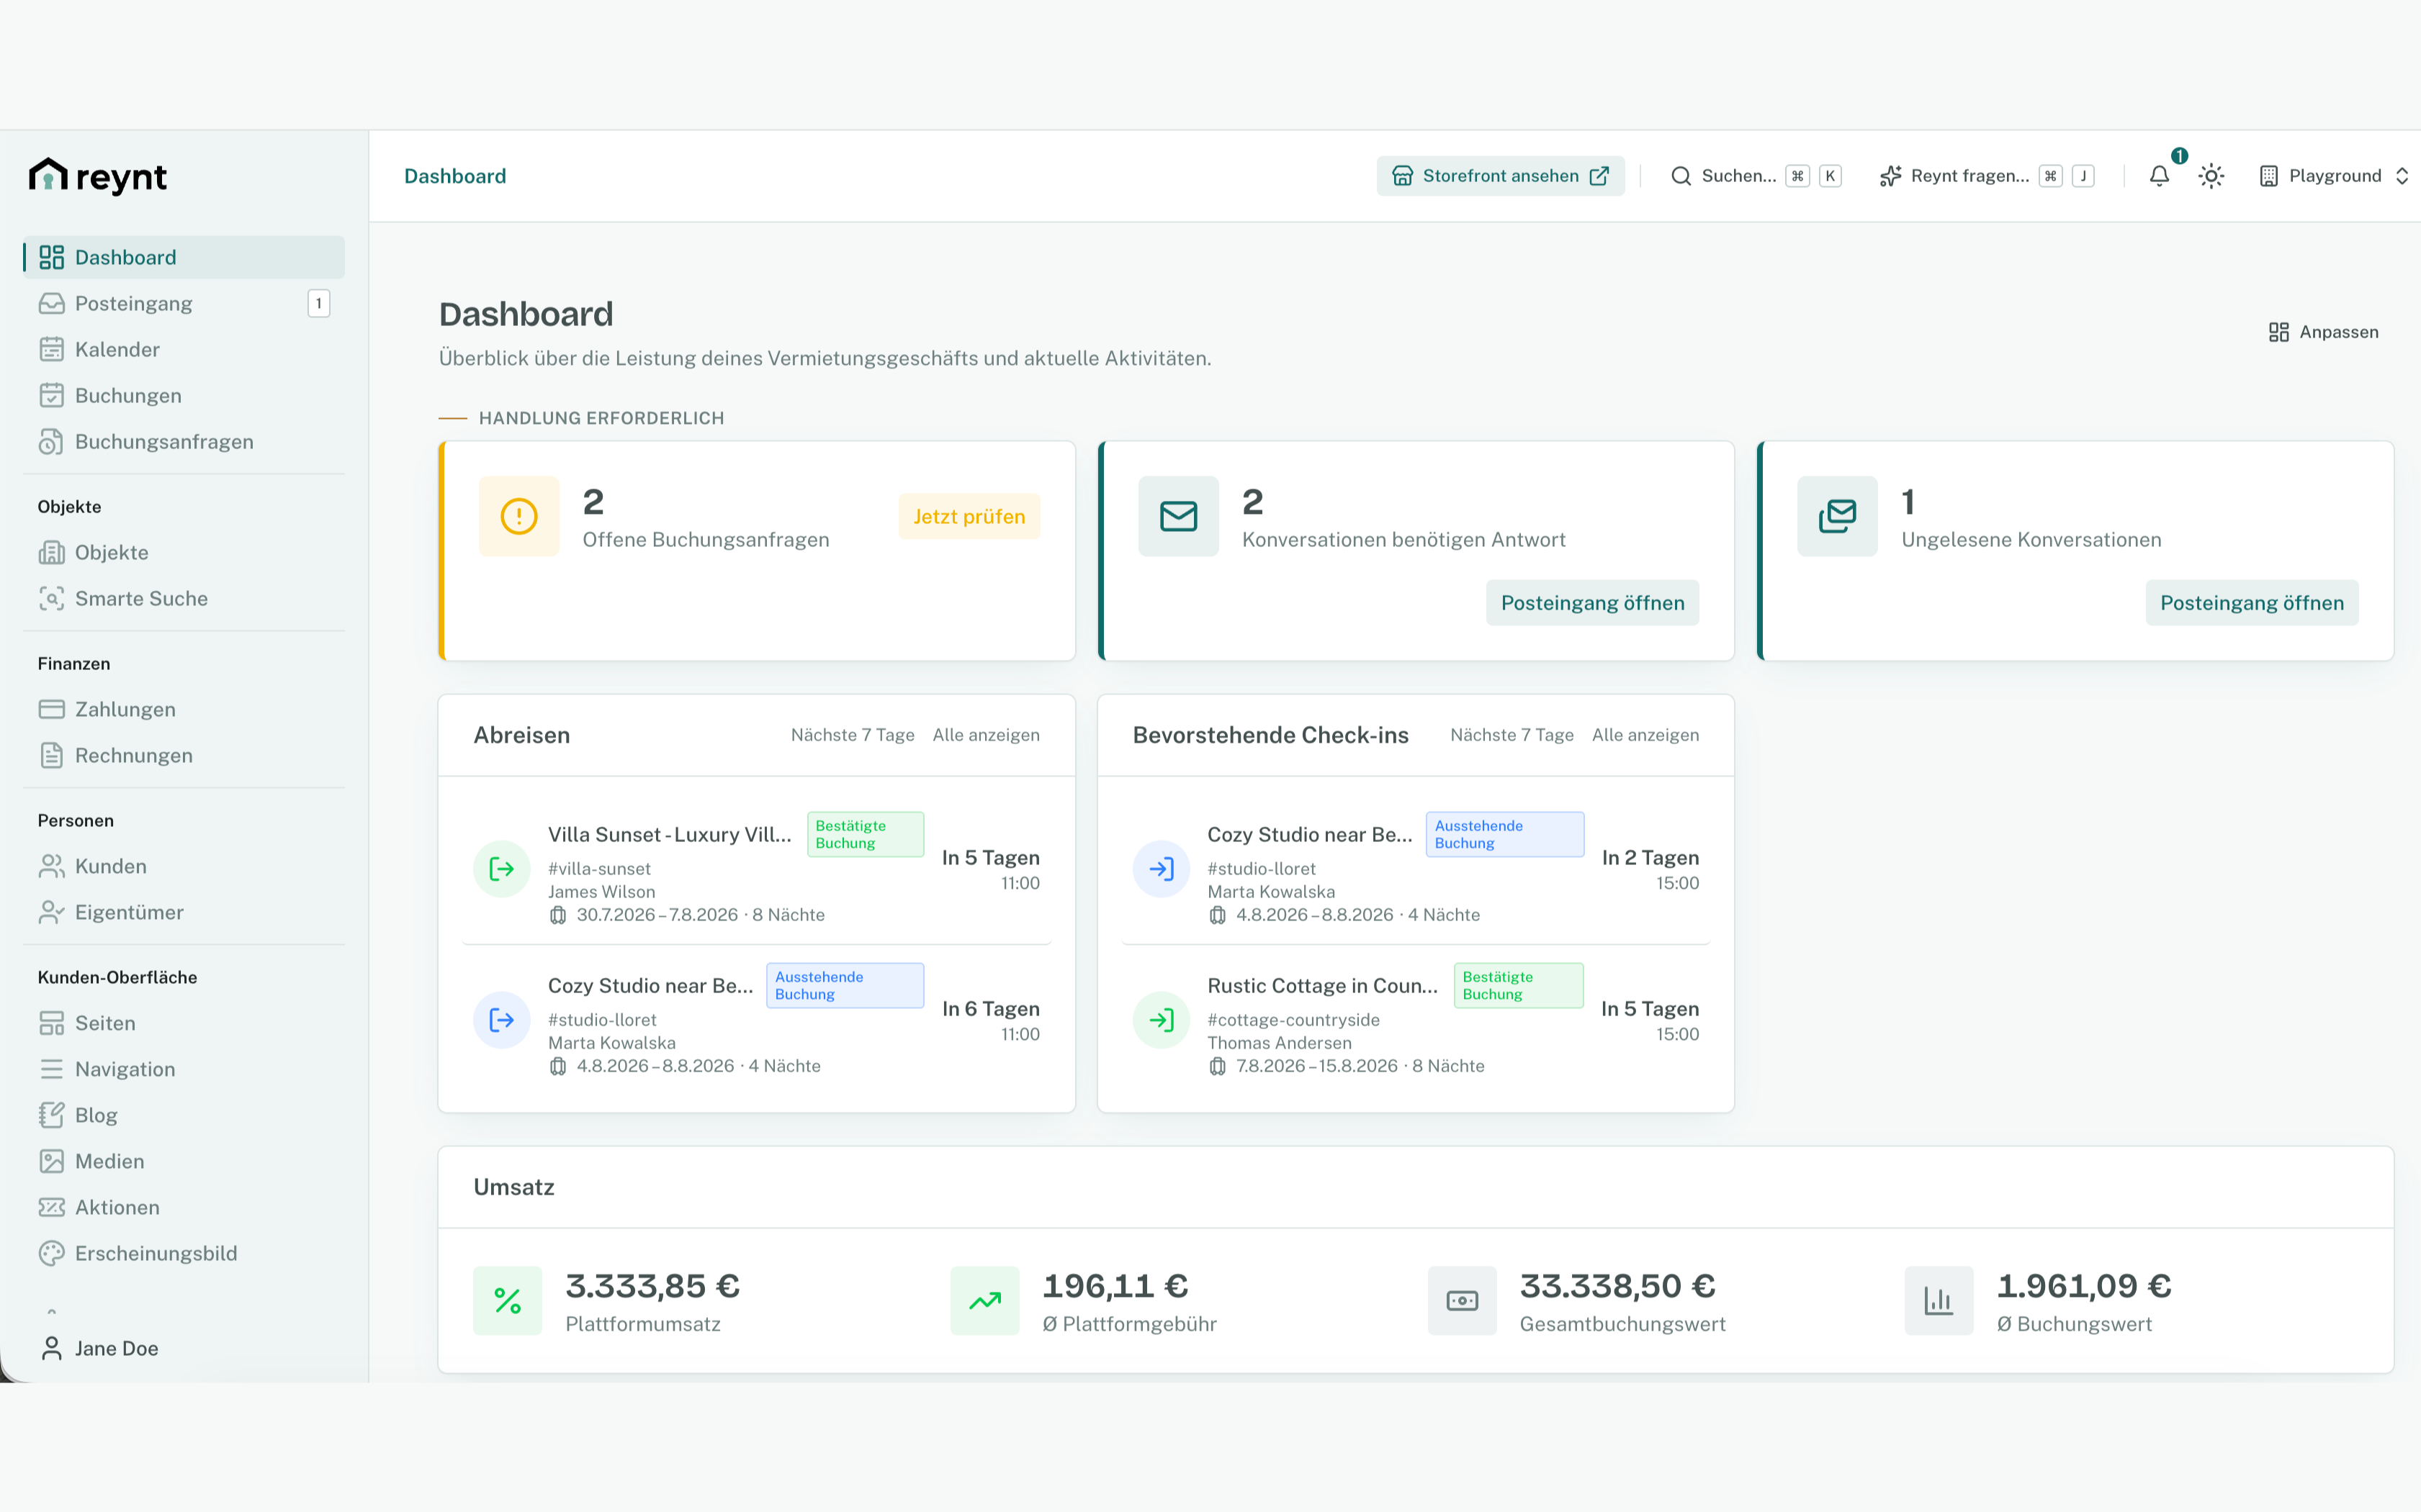Click the Posteingang unread count badge

318,303
